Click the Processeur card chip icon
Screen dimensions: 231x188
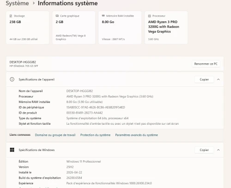[x=149, y=16]
